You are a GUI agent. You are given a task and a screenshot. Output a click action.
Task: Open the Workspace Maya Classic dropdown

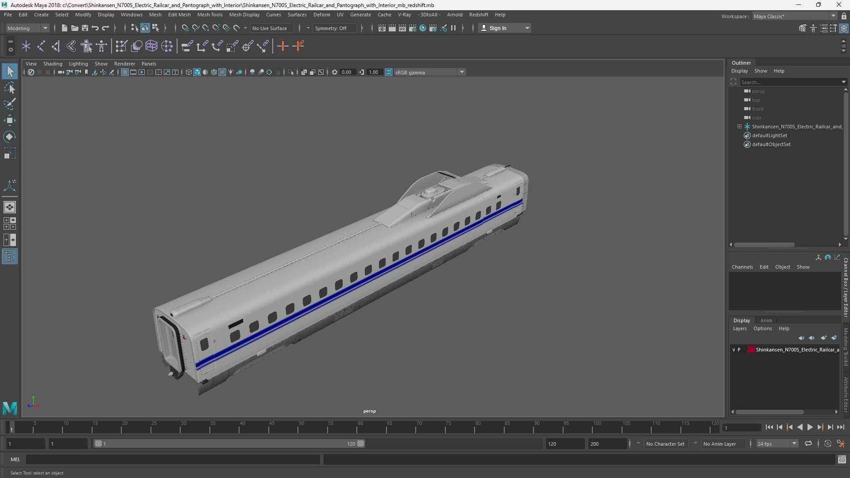tap(795, 16)
